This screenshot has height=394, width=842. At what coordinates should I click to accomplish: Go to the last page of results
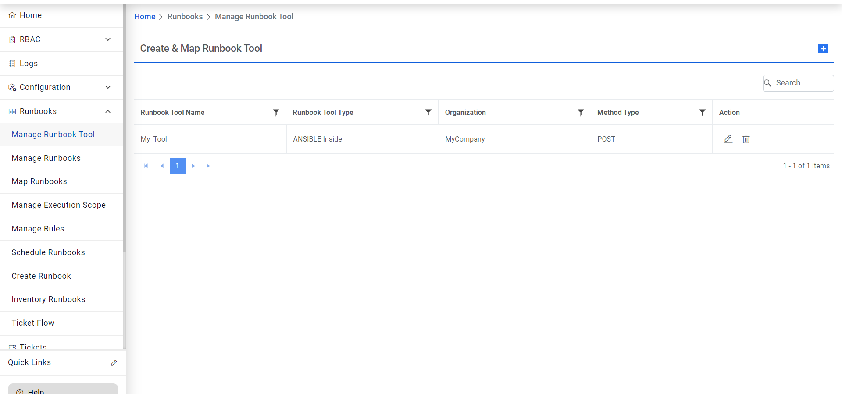(209, 166)
